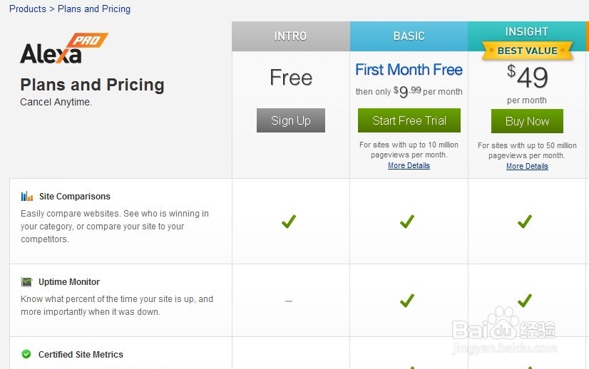Screen dimensions: 589x369
Task: Click the Alexa Pro logo
Action: point(63,49)
